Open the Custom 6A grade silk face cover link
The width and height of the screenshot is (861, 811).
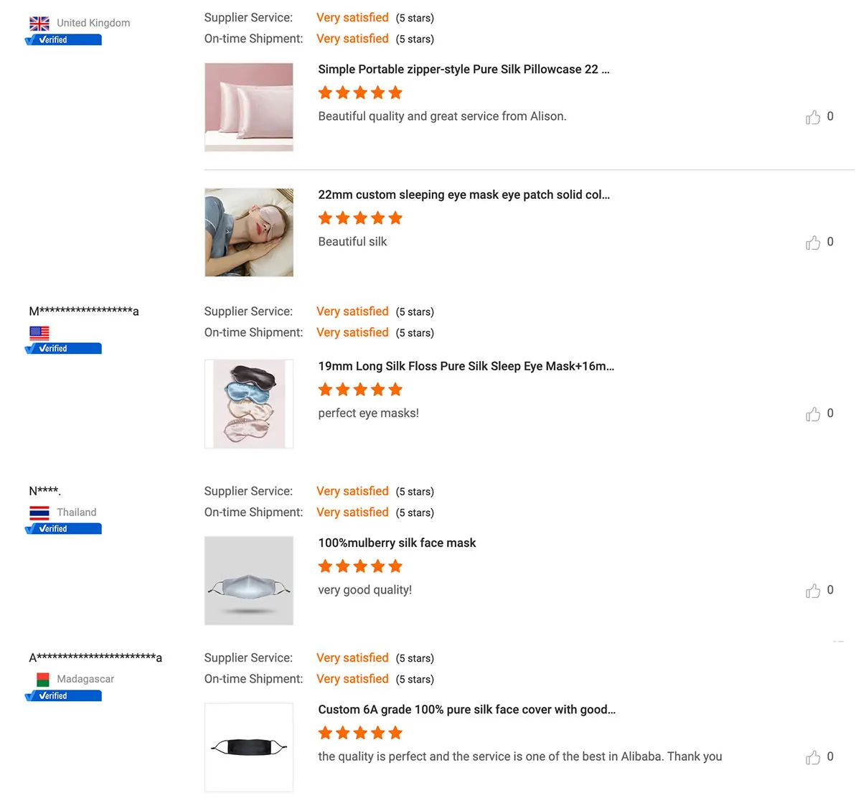tap(466, 709)
